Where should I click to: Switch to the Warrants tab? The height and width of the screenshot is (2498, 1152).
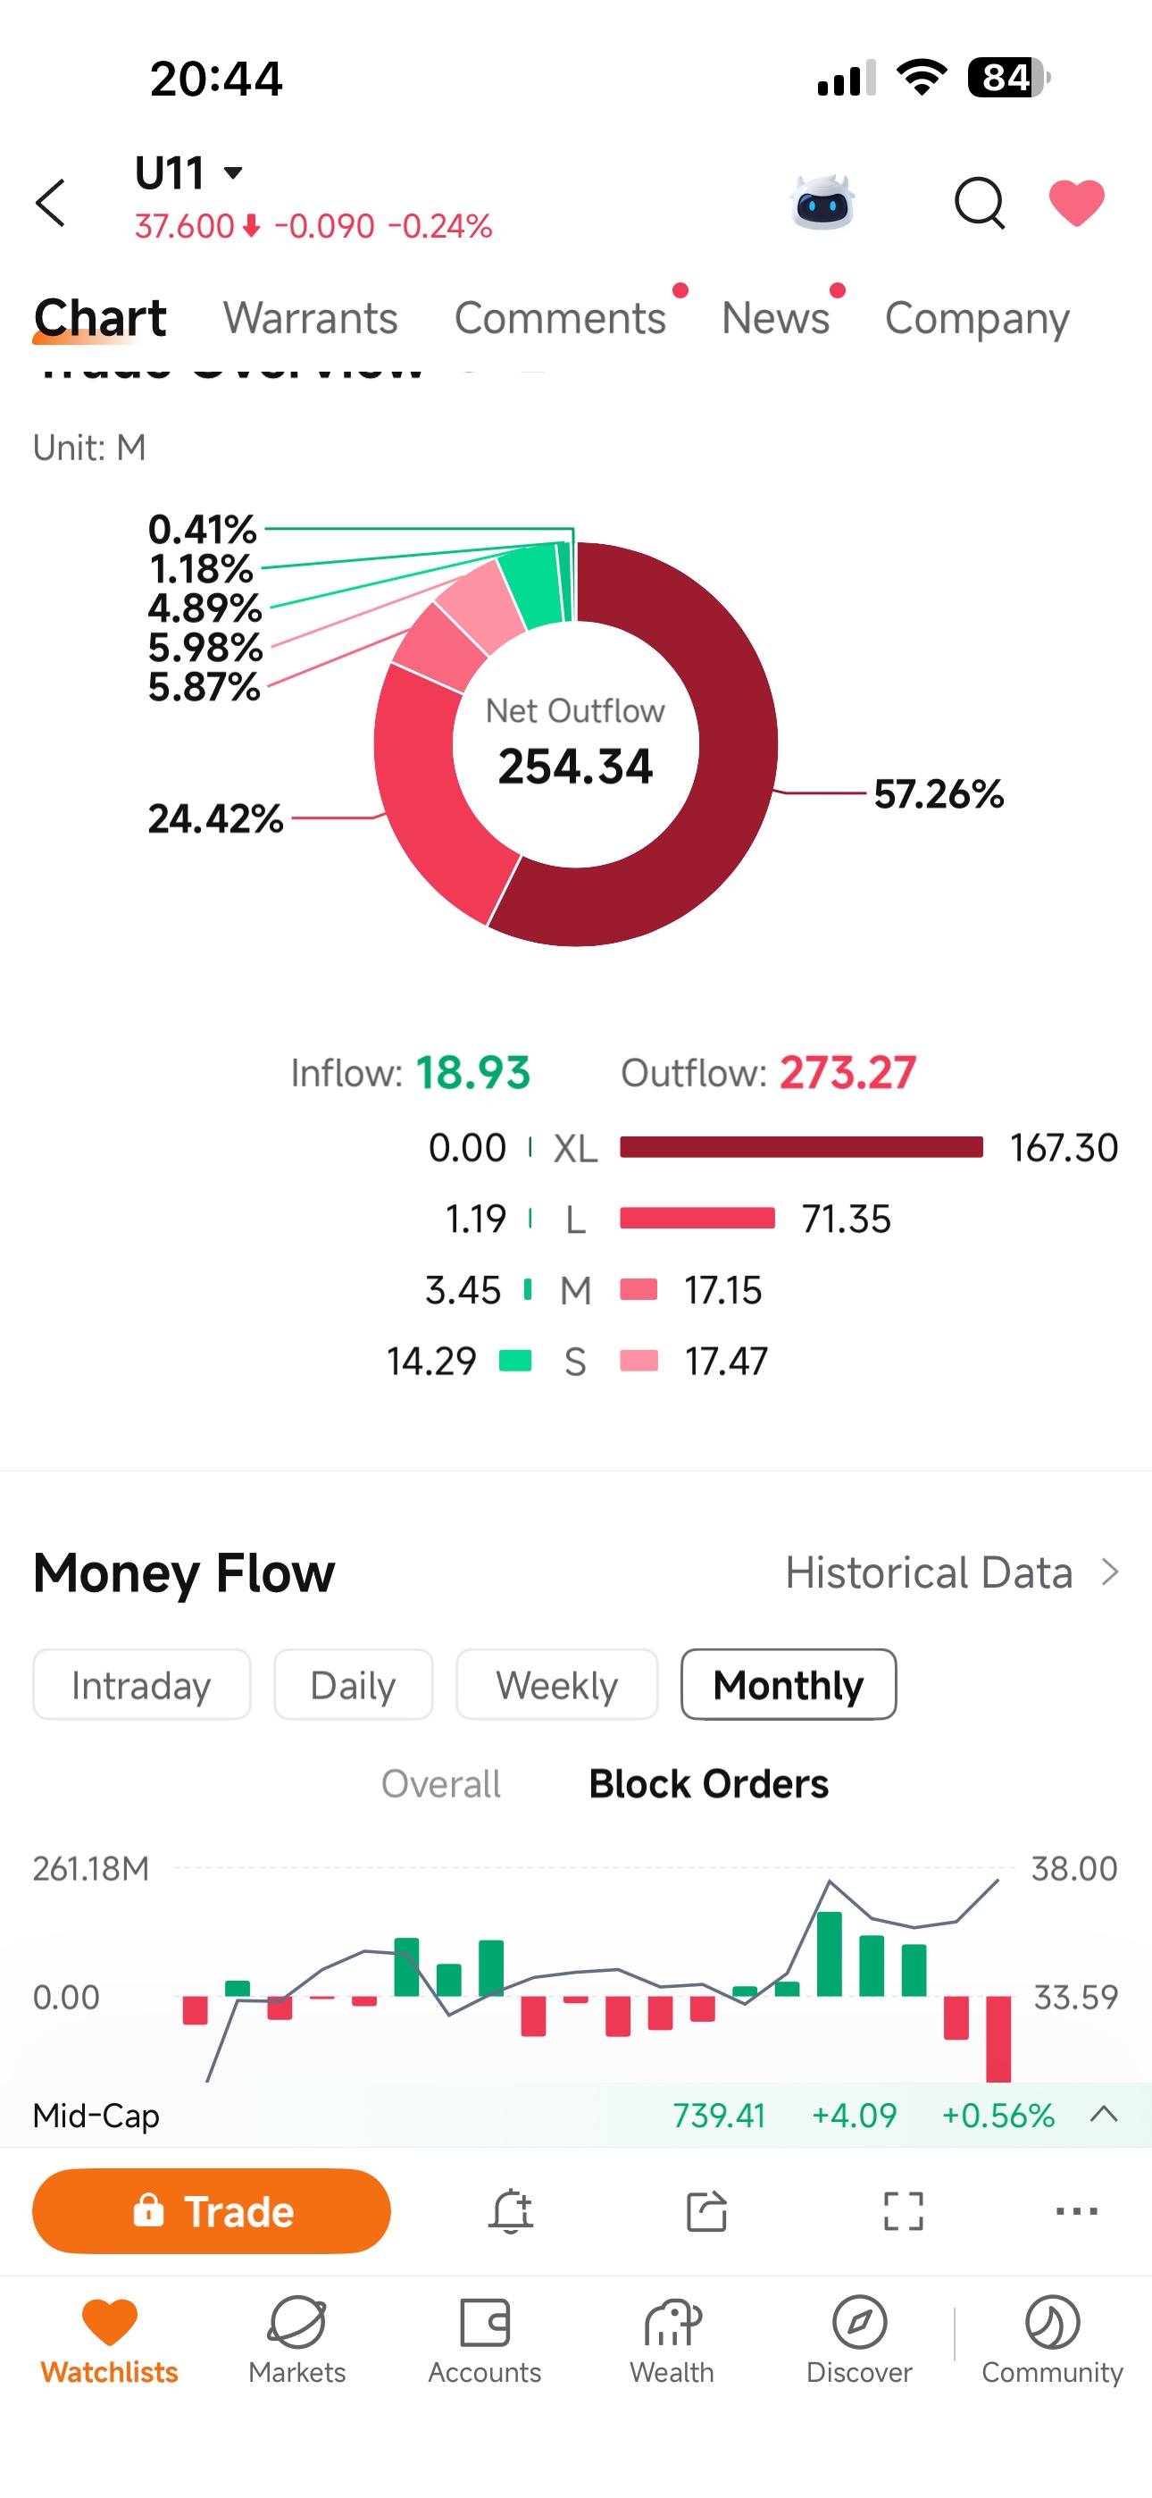pos(310,317)
